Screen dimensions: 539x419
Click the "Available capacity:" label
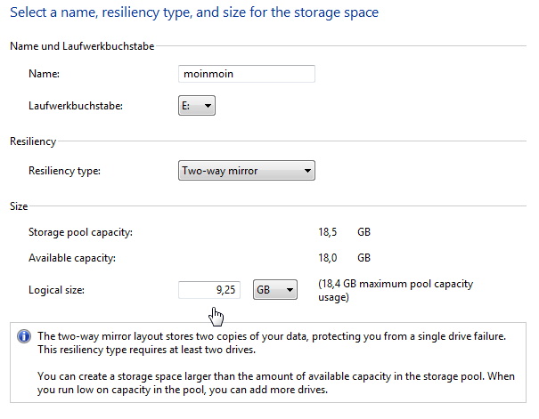click(x=72, y=258)
